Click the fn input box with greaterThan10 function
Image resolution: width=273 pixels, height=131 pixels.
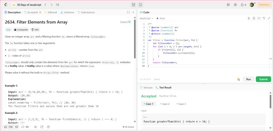pyautogui.click(x=203, y=119)
